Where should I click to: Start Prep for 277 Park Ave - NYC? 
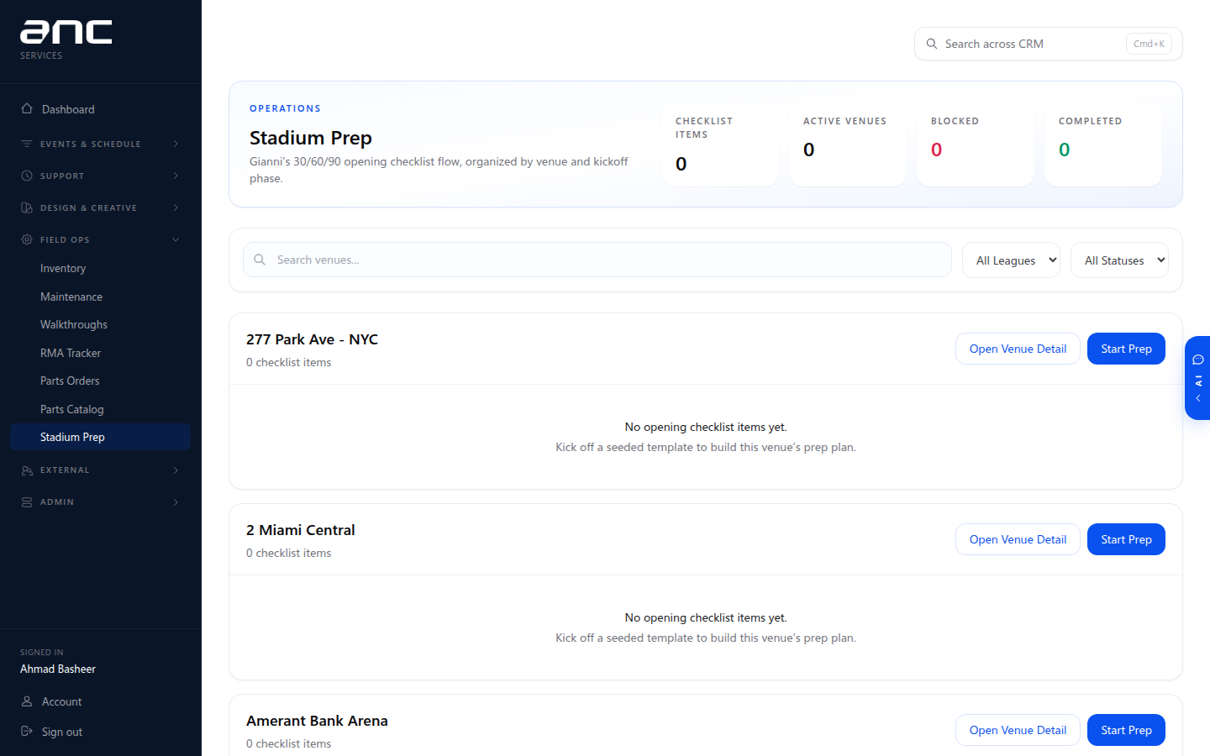(1126, 349)
